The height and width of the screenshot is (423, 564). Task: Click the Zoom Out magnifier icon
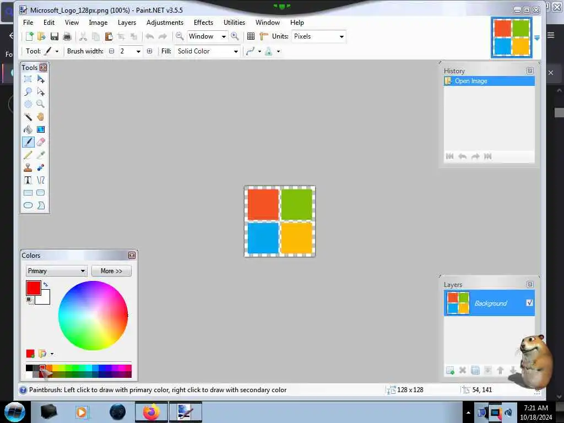[x=180, y=36]
